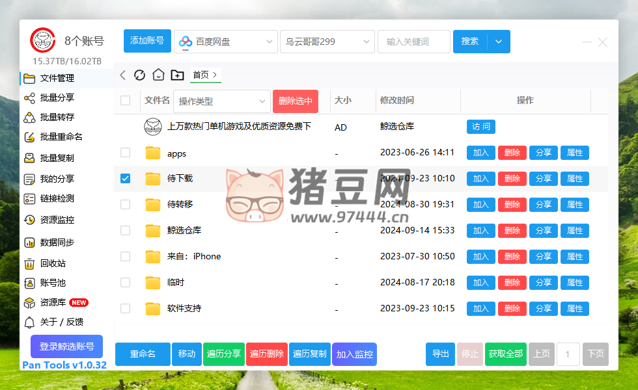Open 资源监控 in the sidebar
638x390 pixels.
[57, 220]
